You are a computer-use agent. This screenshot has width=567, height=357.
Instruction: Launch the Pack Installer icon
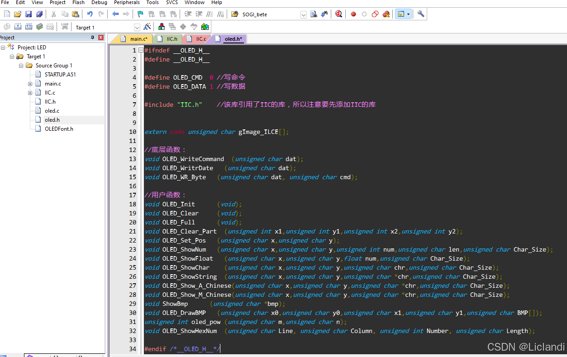pos(205,27)
